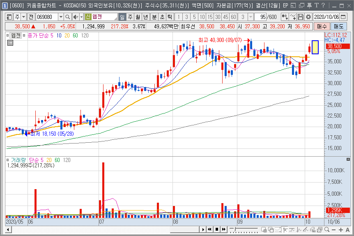Screen dimensions: 354x236
Task: Click the help question mark in title bar
Action: point(323,5)
